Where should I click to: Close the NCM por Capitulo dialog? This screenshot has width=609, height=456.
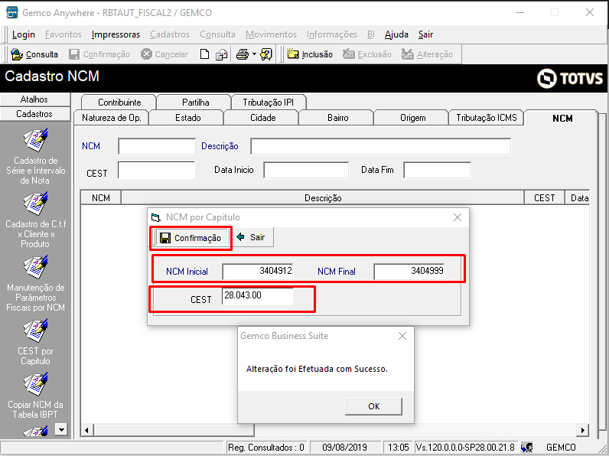458,217
